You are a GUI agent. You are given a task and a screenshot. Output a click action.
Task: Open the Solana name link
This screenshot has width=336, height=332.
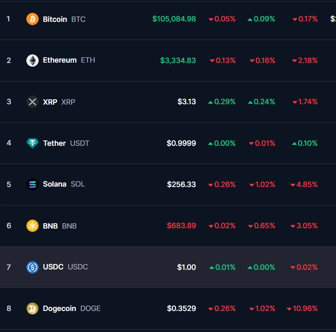54,184
